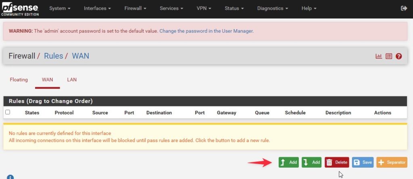Viewport: 413px width, 179px height.
Task: Add rule to top of list
Action: pos(289,162)
